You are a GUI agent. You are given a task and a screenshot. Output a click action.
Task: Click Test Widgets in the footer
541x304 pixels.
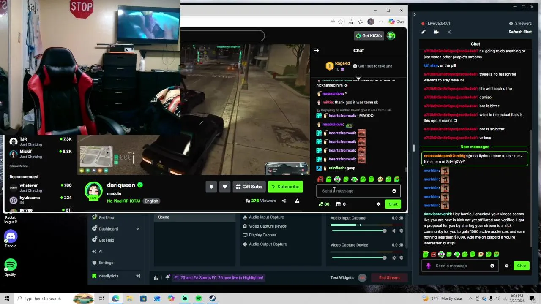point(342,278)
